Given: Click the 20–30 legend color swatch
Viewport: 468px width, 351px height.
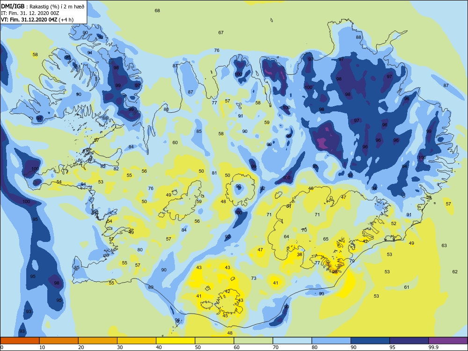Looking at the screenshot, I should coord(98,341).
